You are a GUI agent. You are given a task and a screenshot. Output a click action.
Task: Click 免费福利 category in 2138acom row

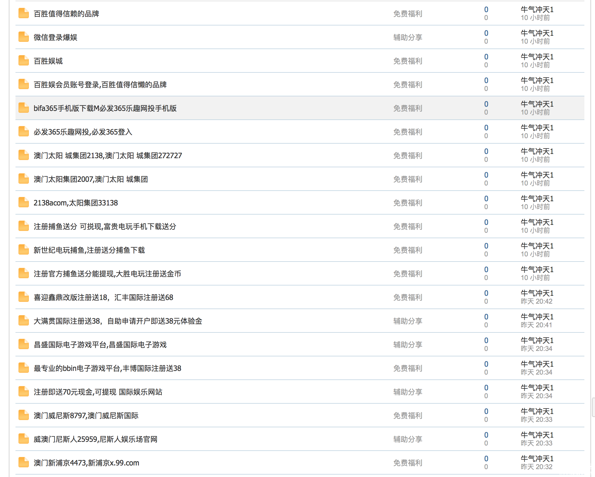[408, 203]
